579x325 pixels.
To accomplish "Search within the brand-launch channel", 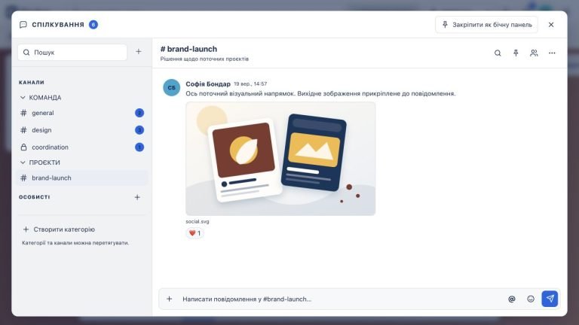I will pos(498,53).
